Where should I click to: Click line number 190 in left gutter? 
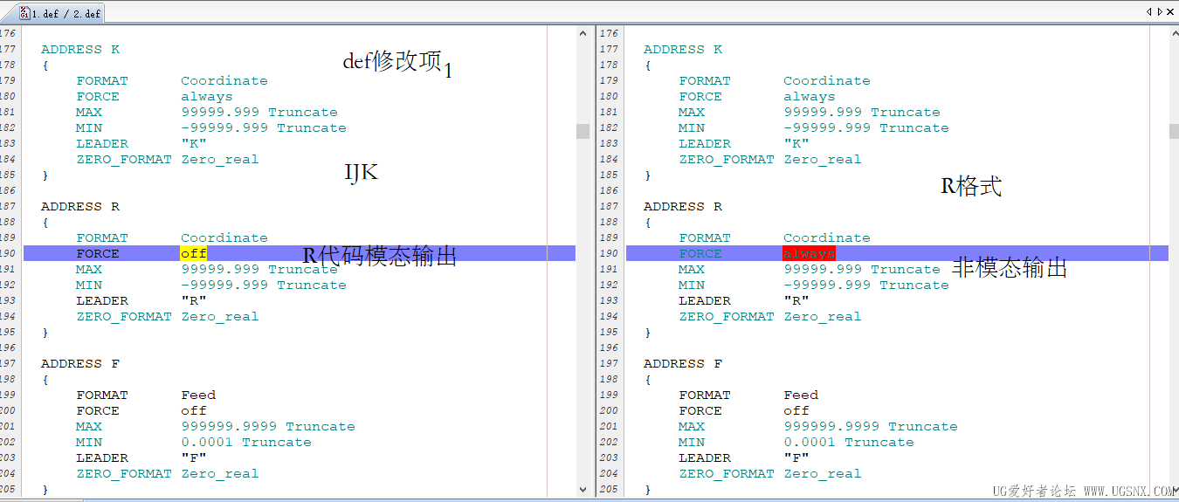(x=9, y=254)
